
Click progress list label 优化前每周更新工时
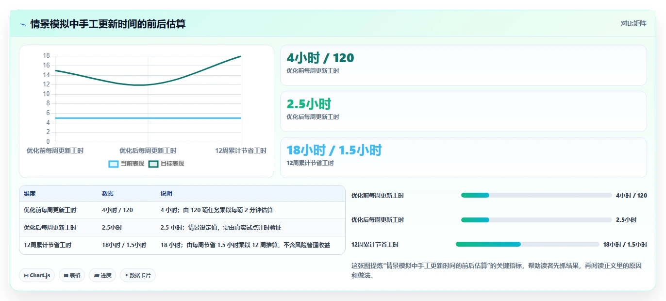tap(378, 196)
